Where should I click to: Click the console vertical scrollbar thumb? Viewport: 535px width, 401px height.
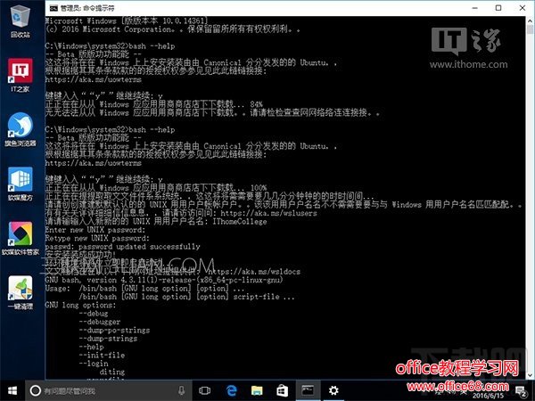coord(530,29)
